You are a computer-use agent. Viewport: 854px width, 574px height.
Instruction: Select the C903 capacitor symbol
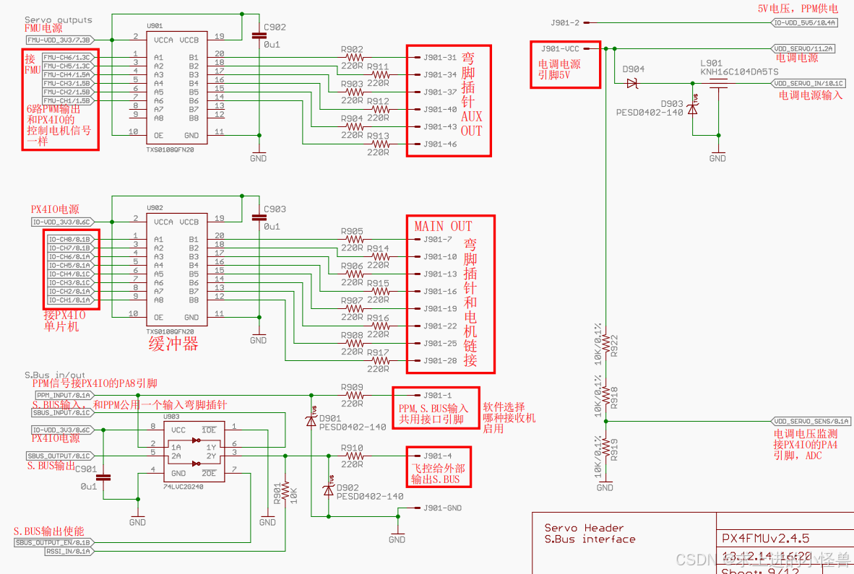point(259,217)
